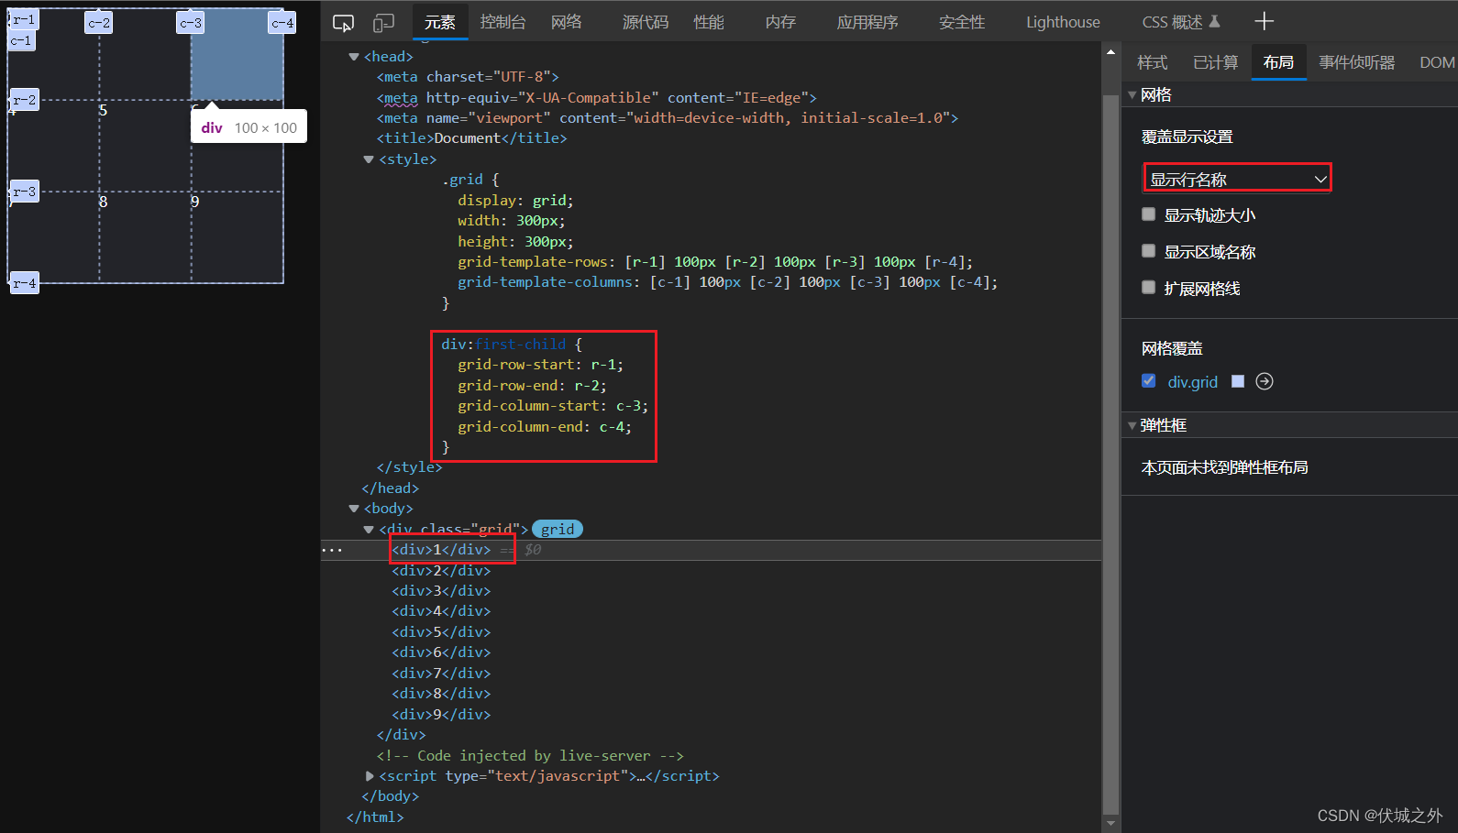Open the 事件侦听器 sidebar tab

[x=1357, y=62]
